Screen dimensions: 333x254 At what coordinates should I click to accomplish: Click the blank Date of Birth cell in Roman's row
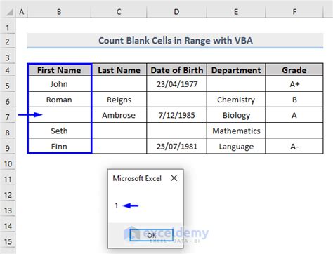(x=177, y=100)
